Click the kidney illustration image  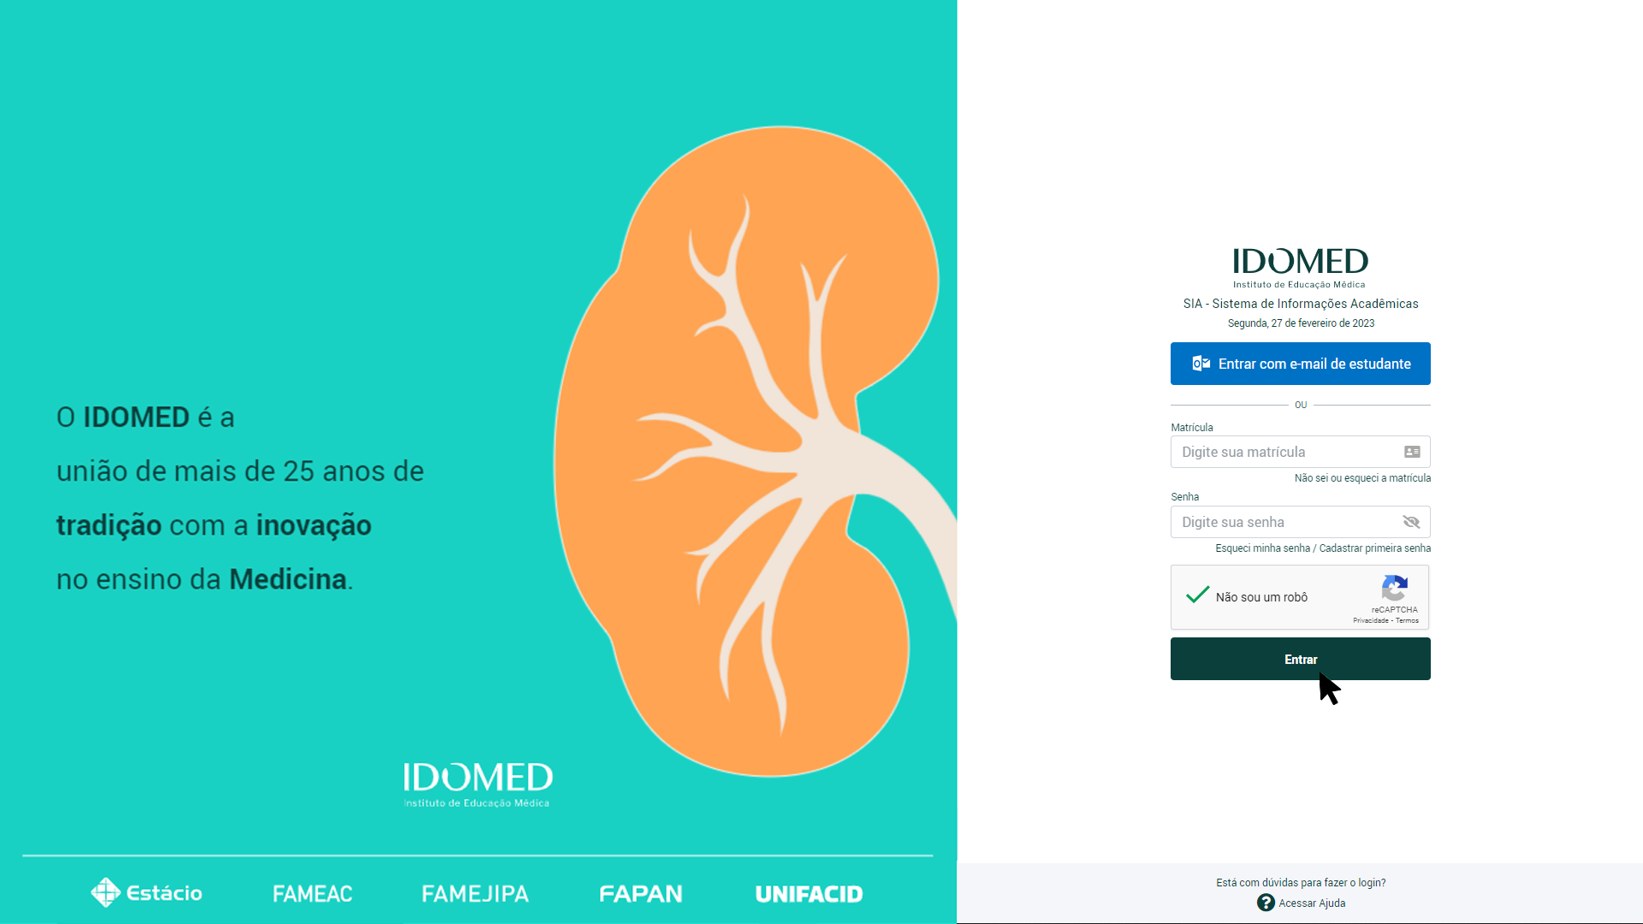tap(753, 452)
